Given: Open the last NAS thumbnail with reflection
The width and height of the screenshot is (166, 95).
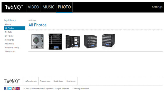Looking at the screenshot, I should click(x=109, y=42).
